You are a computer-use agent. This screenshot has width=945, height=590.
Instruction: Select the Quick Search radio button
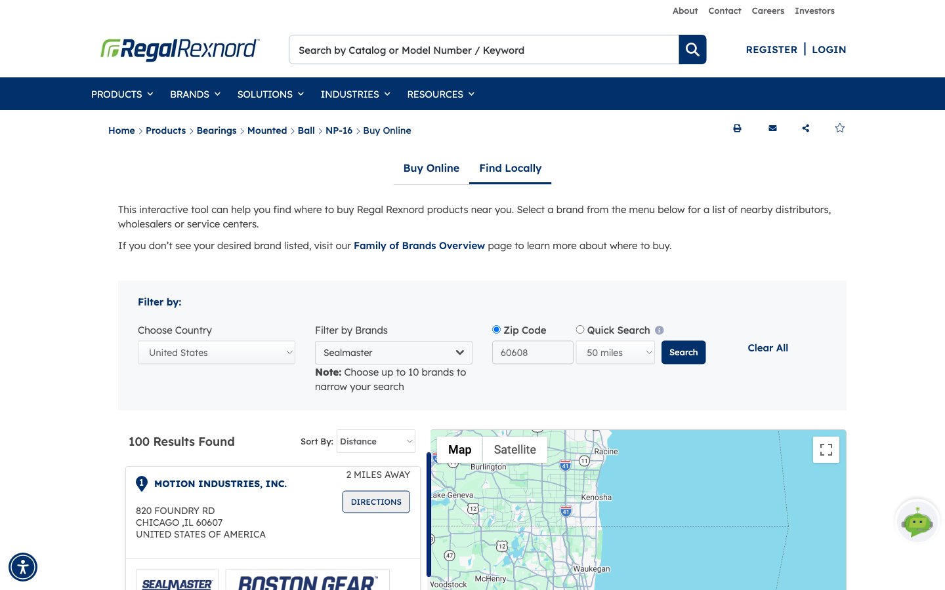point(580,330)
